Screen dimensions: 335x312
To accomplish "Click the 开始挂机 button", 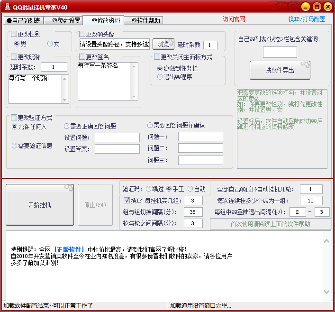I will pos(40,205).
